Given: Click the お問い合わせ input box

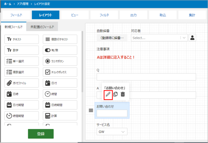Looking at the screenshot, I should click(112, 113).
